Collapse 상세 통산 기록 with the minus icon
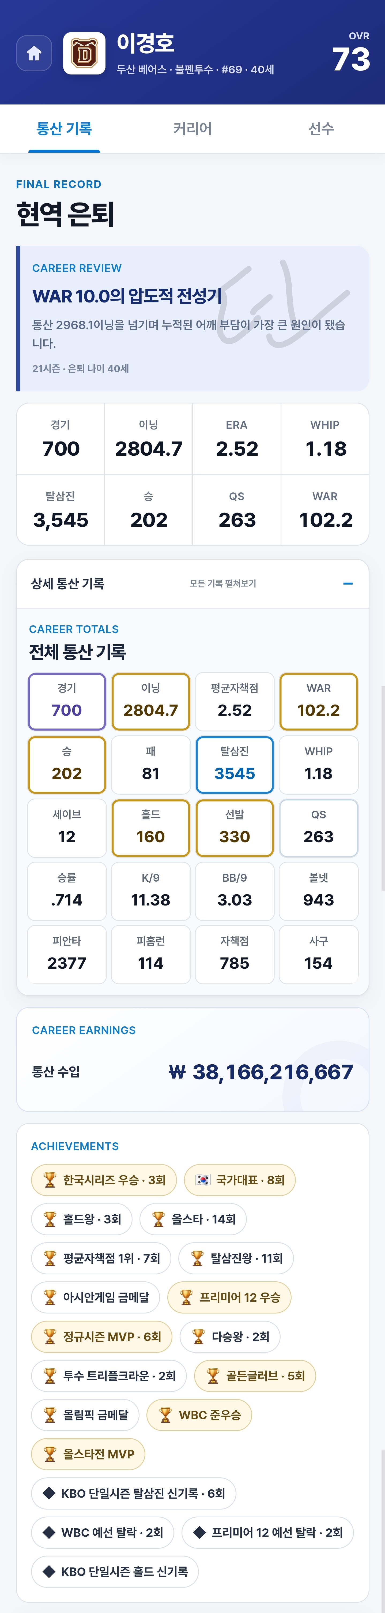 coord(348,583)
